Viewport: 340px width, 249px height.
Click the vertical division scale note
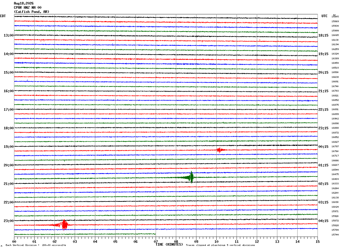tap(36, 245)
